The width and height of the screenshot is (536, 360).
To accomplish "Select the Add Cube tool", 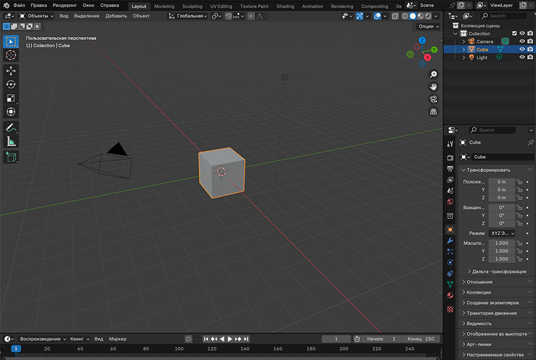I will point(11,157).
